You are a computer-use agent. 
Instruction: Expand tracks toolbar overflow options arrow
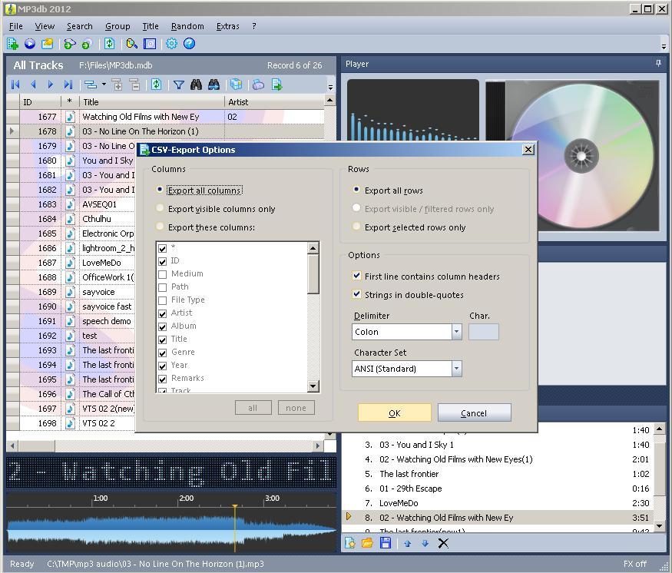coord(330,88)
